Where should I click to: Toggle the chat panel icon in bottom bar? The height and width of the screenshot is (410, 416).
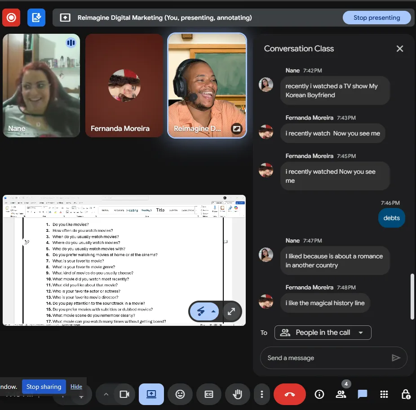click(363, 394)
